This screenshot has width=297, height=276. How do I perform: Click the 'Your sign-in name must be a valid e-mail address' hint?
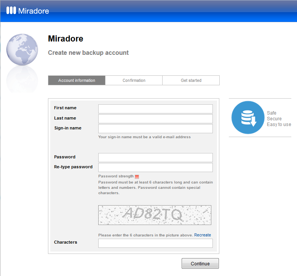click(x=144, y=137)
